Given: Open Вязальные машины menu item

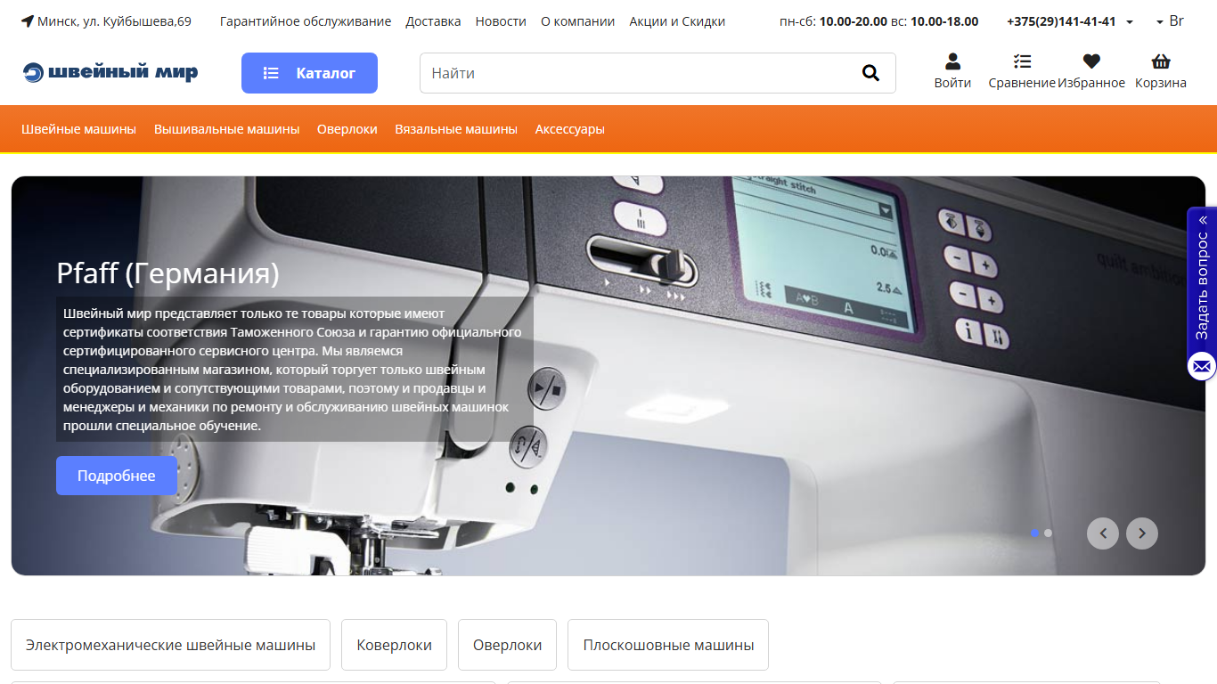Looking at the screenshot, I should click(456, 129).
